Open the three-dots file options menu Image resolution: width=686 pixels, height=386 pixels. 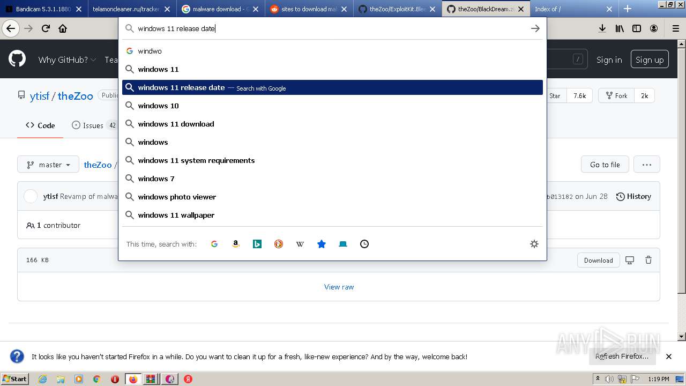(647, 165)
